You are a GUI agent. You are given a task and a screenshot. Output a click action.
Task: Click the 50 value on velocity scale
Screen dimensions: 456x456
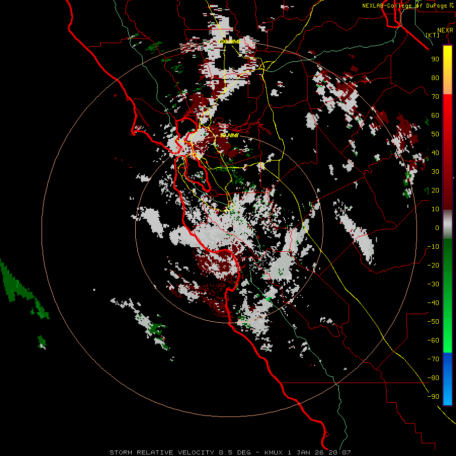click(x=435, y=134)
